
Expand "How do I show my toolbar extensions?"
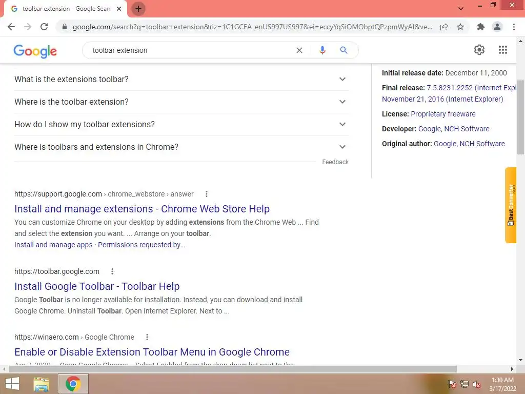tap(181, 124)
